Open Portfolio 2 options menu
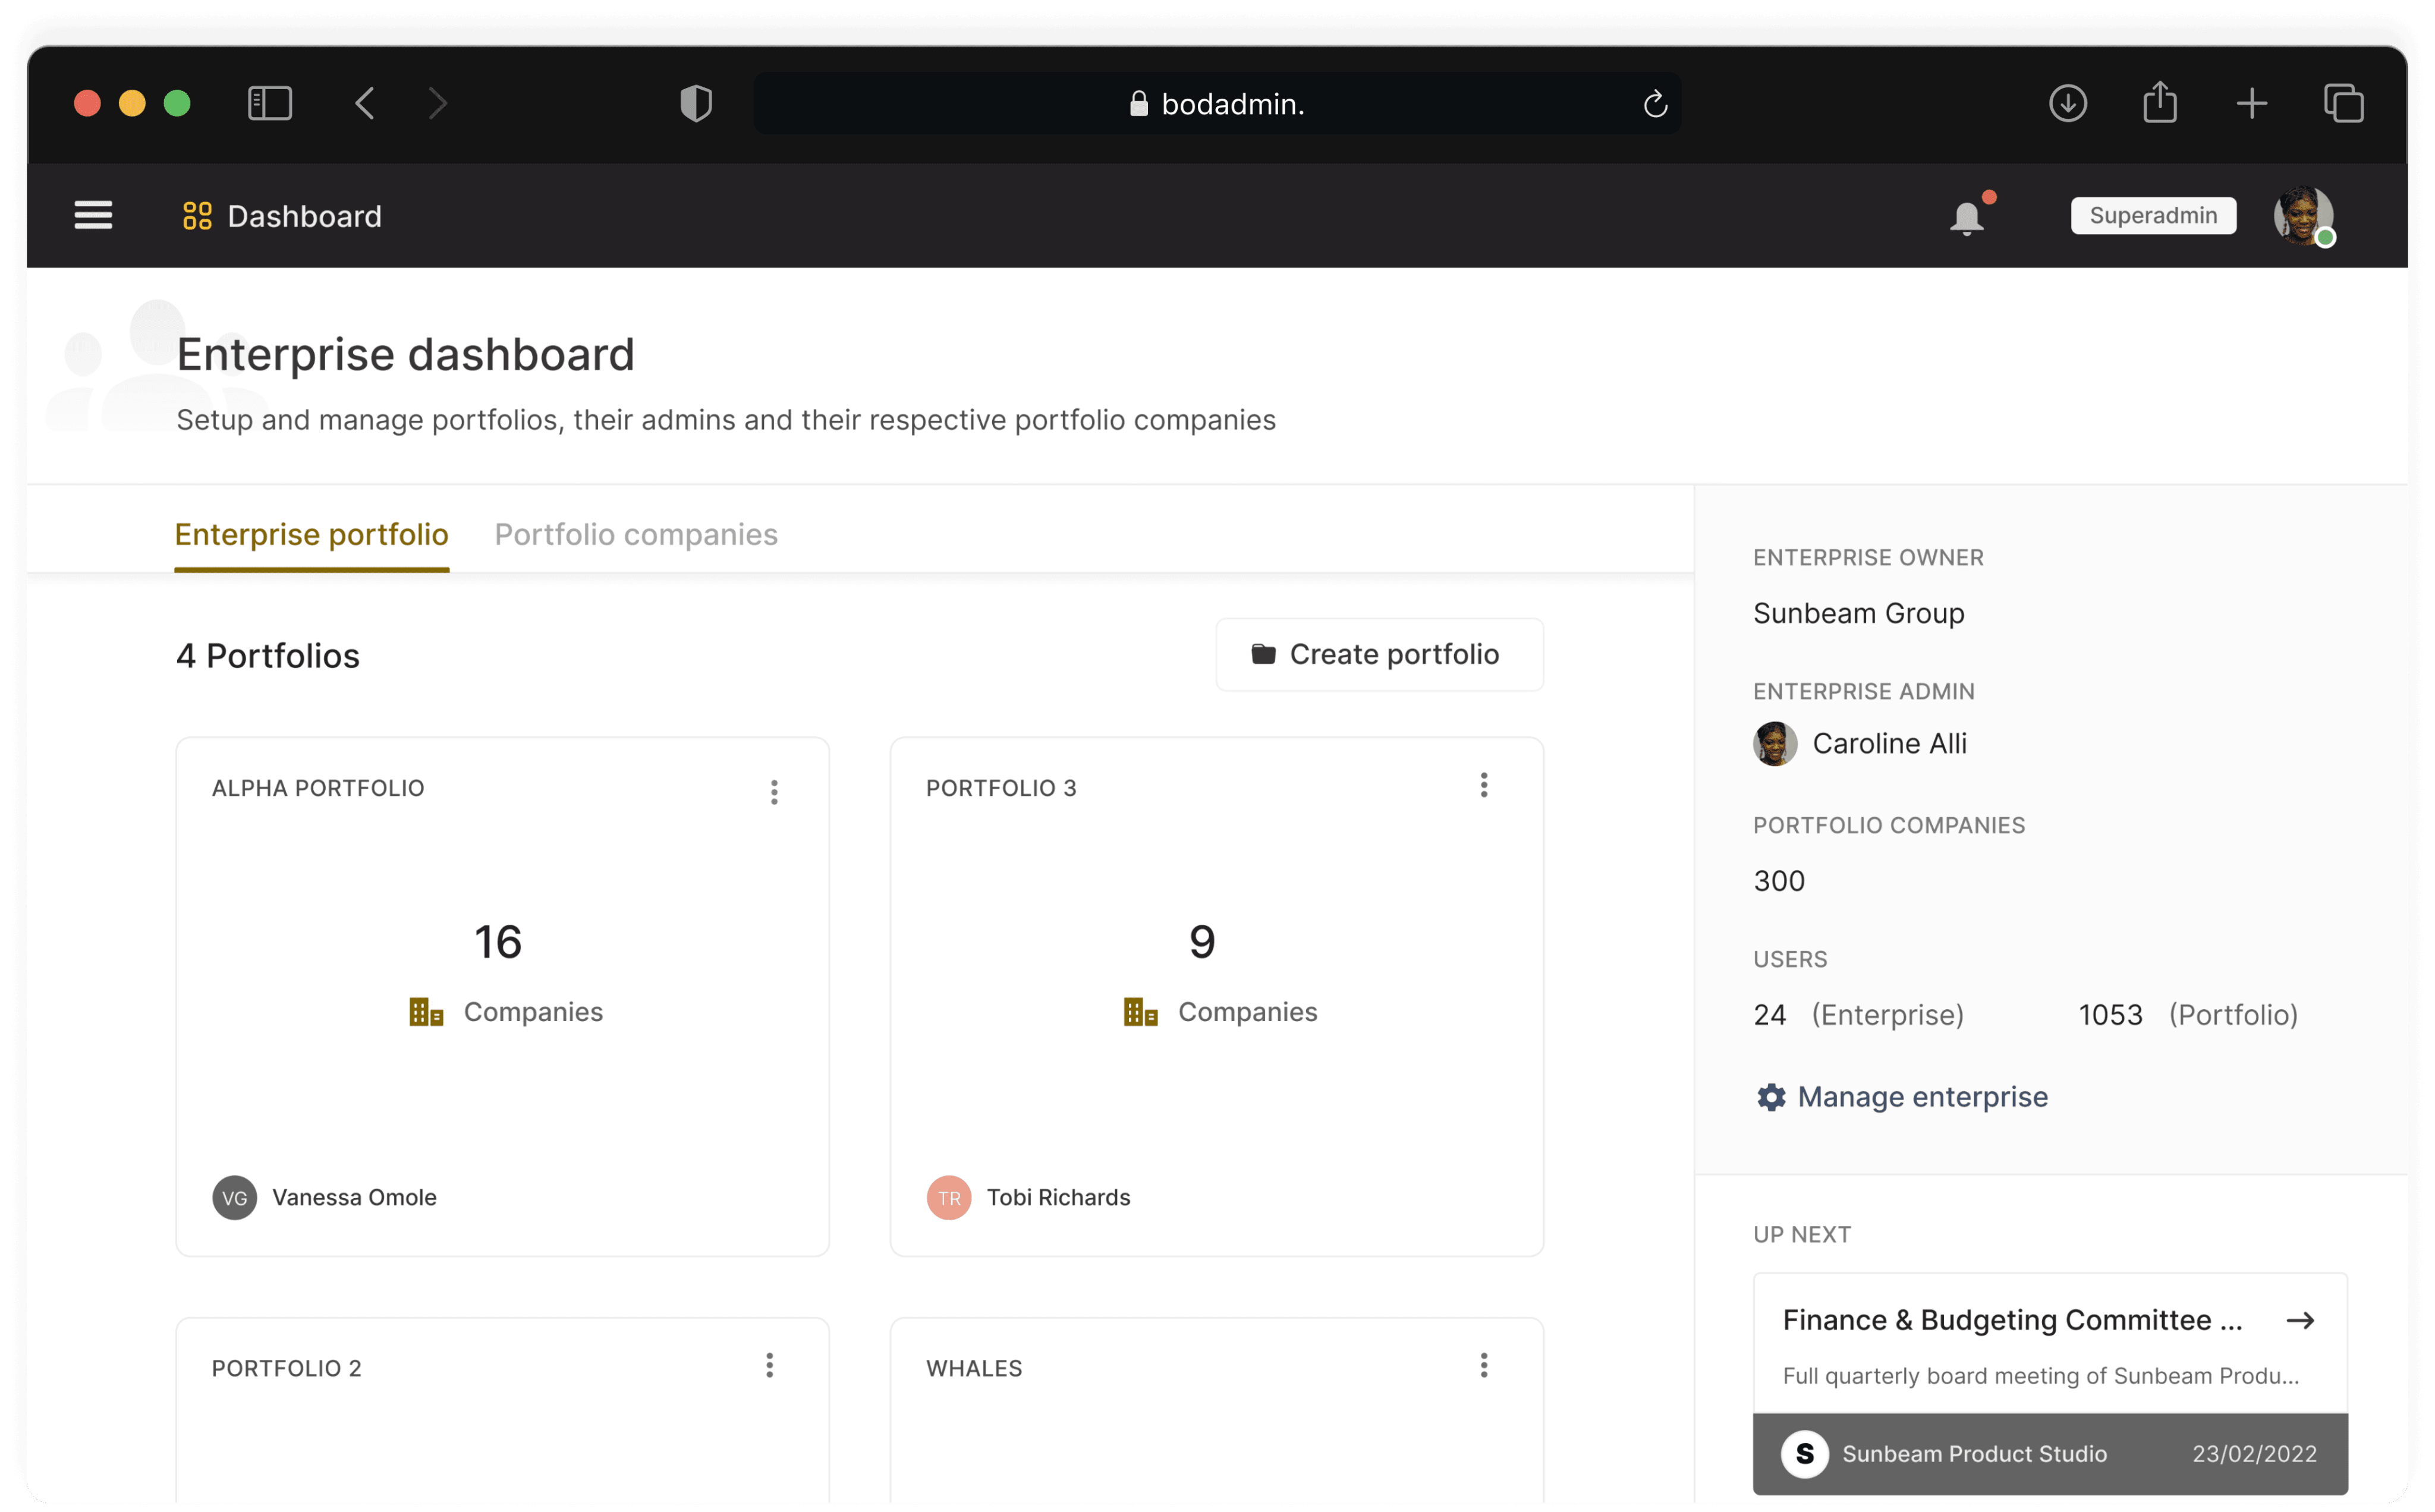The image size is (2435, 1512). pyautogui.click(x=769, y=1365)
